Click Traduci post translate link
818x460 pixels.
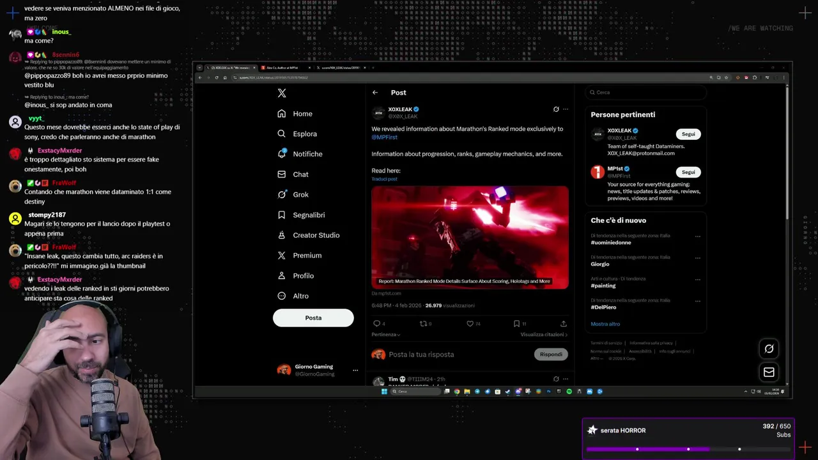(x=385, y=179)
